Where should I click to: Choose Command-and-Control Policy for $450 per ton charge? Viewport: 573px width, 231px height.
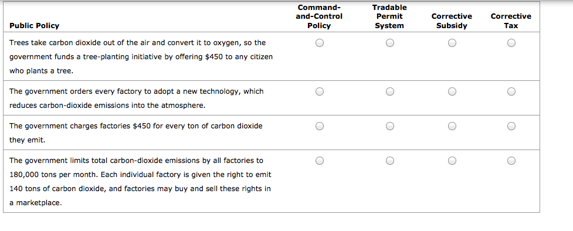[x=320, y=126]
